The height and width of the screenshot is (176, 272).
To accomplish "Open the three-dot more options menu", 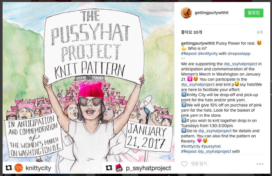I will pyautogui.click(x=260, y=164).
